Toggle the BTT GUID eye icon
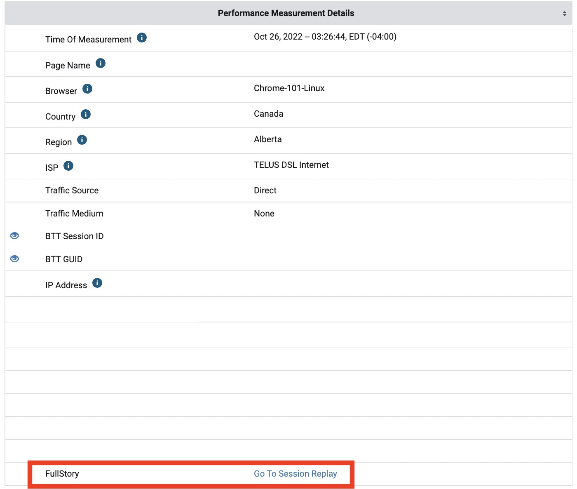 click(x=14, y=259)
